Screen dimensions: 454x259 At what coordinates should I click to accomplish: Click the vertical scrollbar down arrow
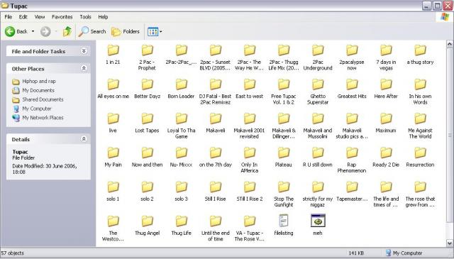coord(450,243)
